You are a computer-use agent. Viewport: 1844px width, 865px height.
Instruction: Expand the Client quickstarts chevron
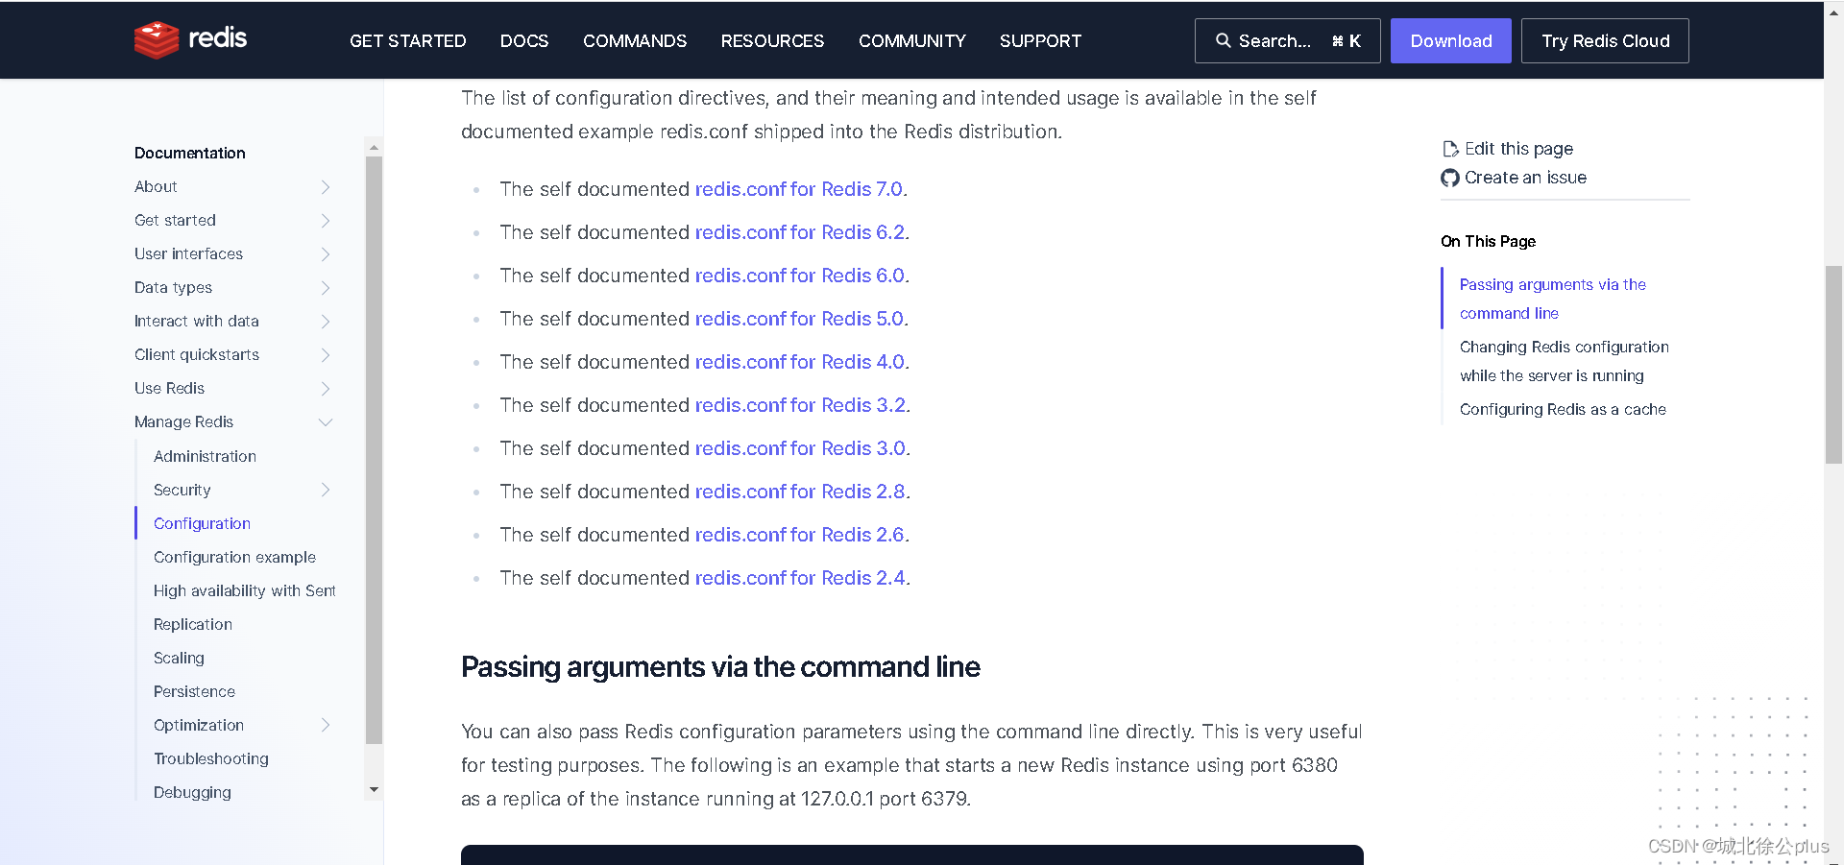tap(326, 354)
